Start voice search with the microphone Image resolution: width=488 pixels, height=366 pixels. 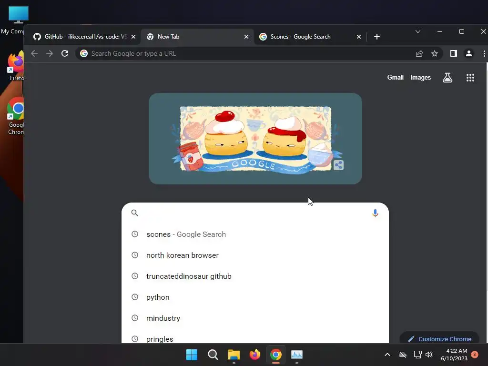pos(375,213)
